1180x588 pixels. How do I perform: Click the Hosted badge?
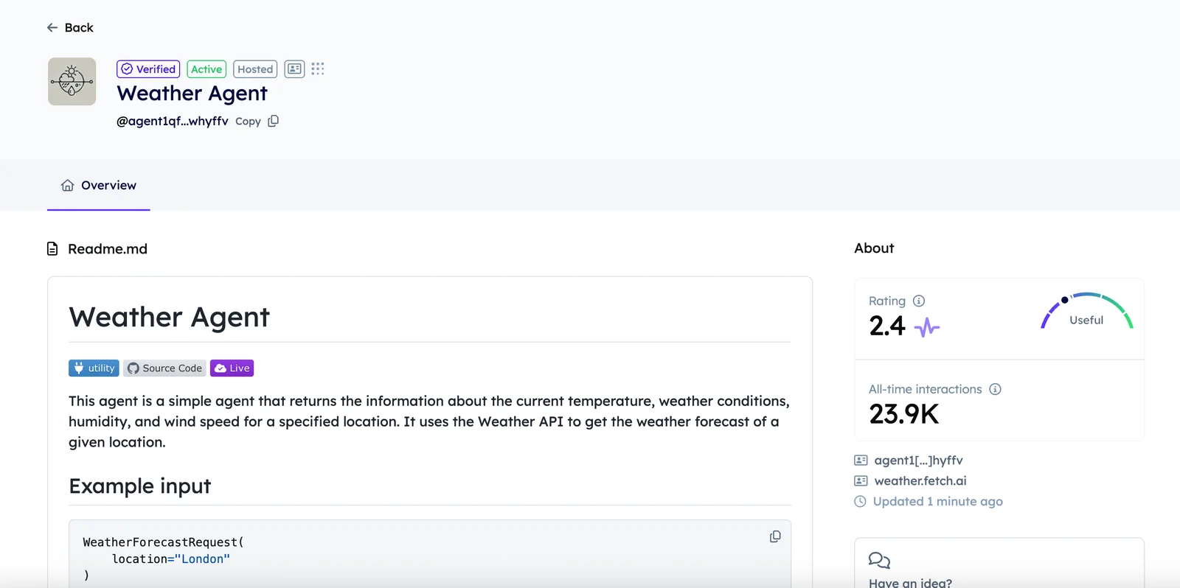click(255, 69)
